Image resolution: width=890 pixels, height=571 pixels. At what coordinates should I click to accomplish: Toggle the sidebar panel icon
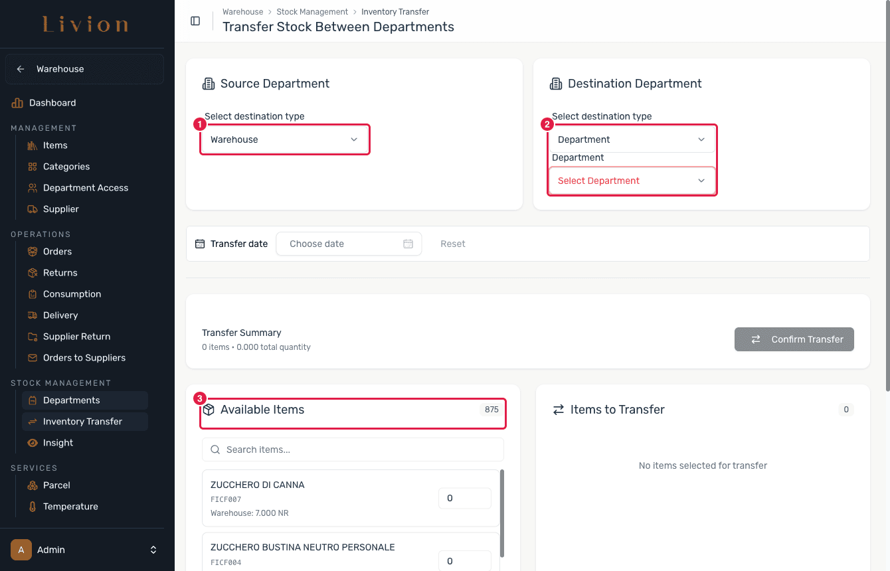point(195,21)
